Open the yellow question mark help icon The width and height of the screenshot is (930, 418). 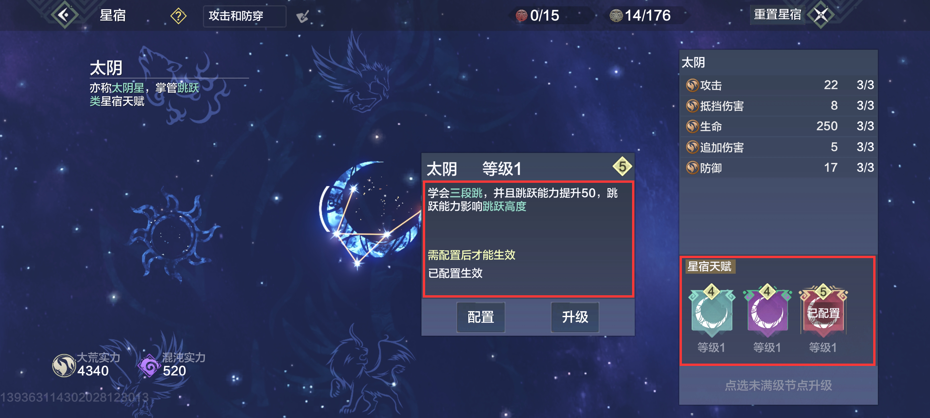[178, 16]
